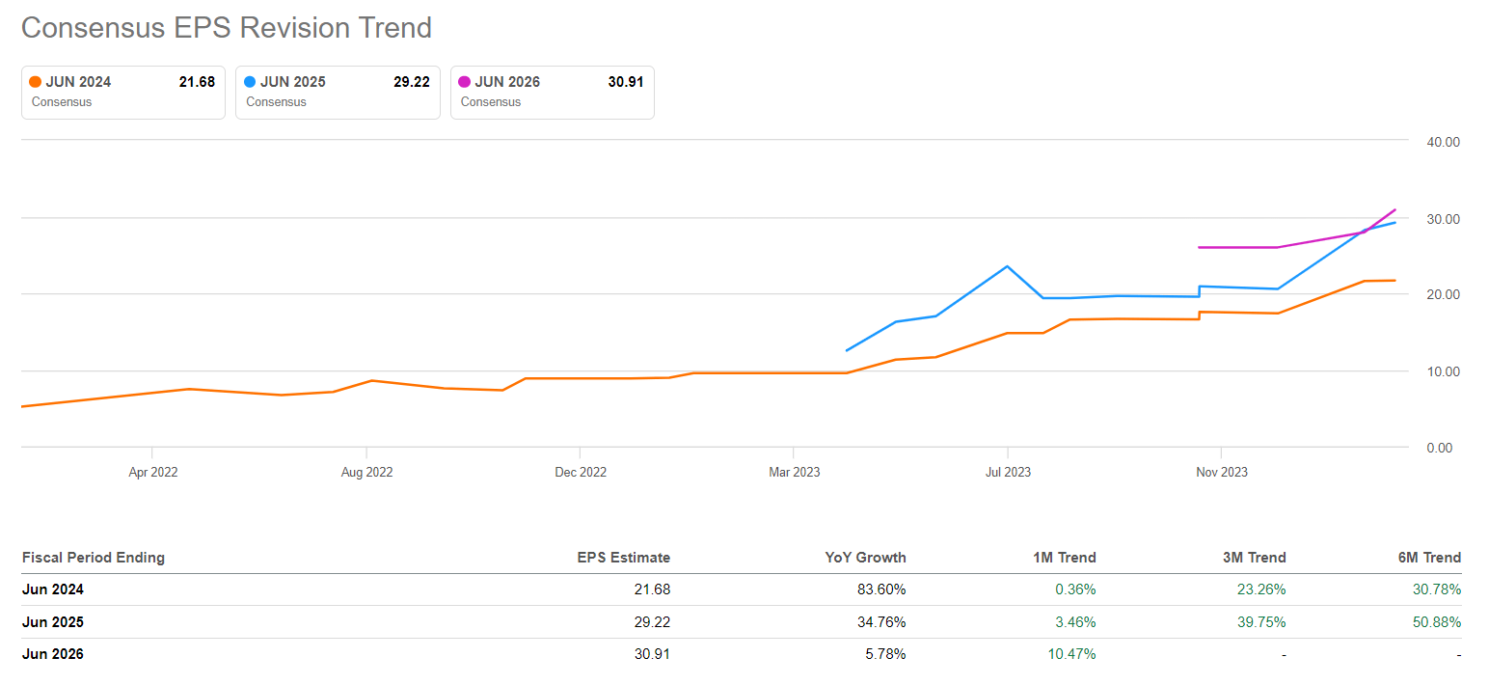This screenshot has width=1489, height=685.
Task: Toggle the JUN 2026 consensus legend card
Action: [552, 92]
